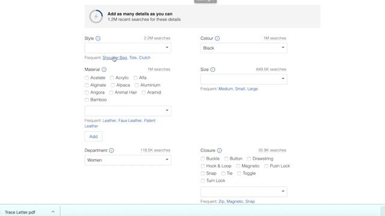385x216 pixels.
Task: Check the Button closure option
Action: [x=226, y=158]
